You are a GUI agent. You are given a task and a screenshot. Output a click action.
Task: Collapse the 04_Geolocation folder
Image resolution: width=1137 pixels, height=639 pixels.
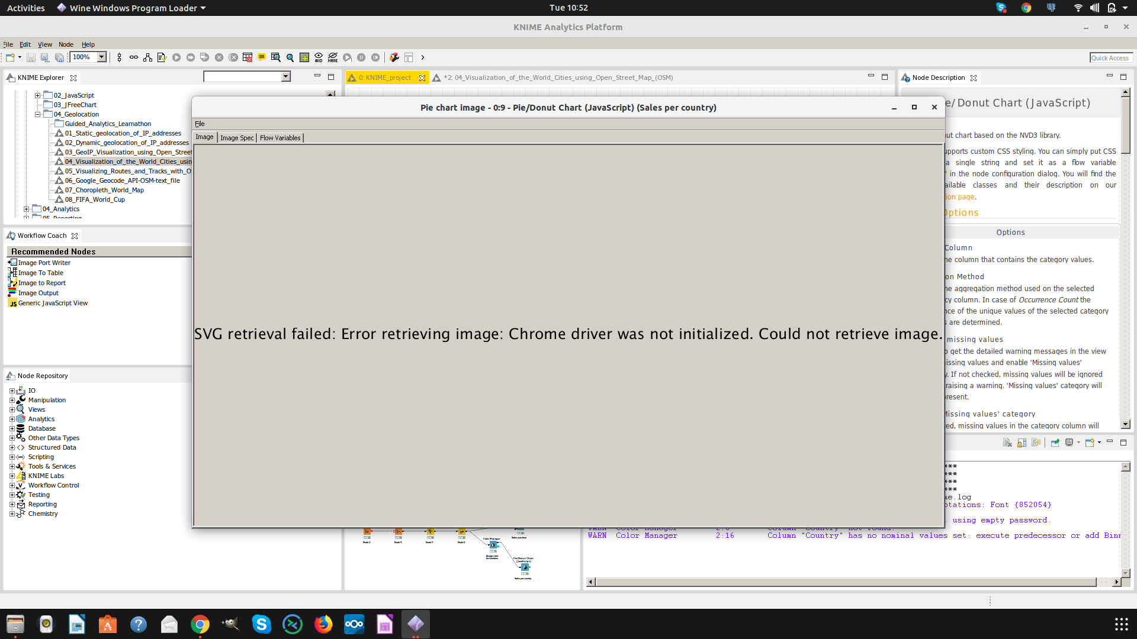(x=37, y=114)
